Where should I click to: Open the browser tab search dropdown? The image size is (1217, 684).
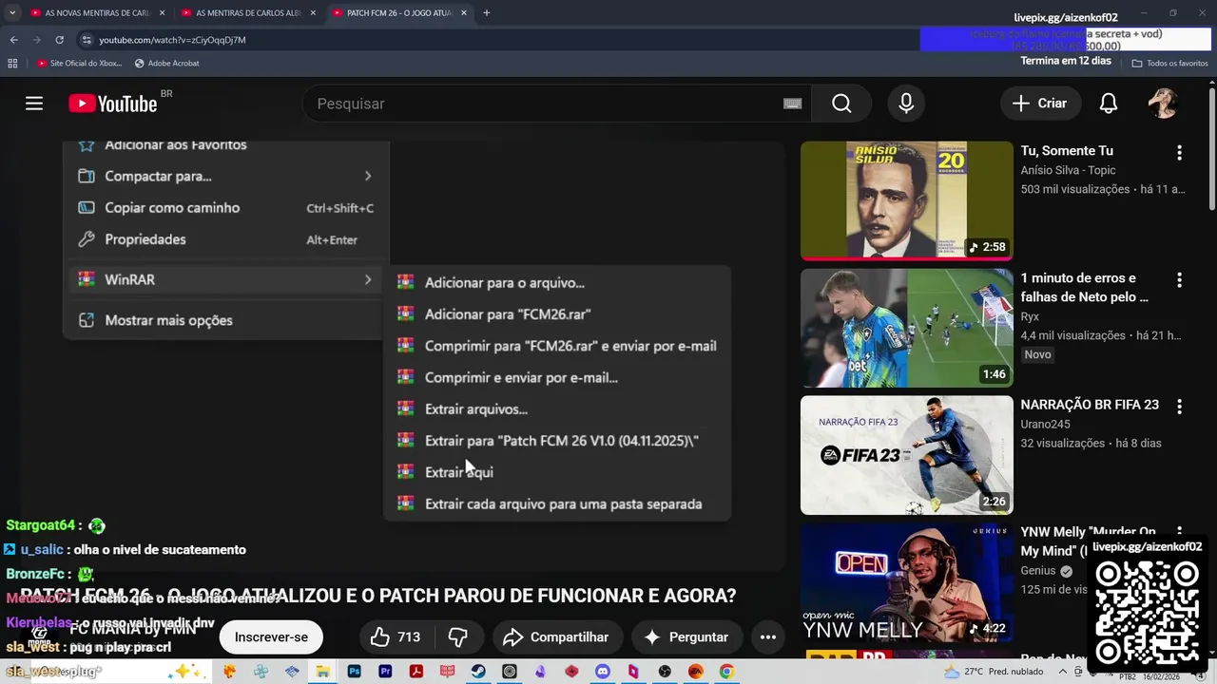click(x=12, y=13)
